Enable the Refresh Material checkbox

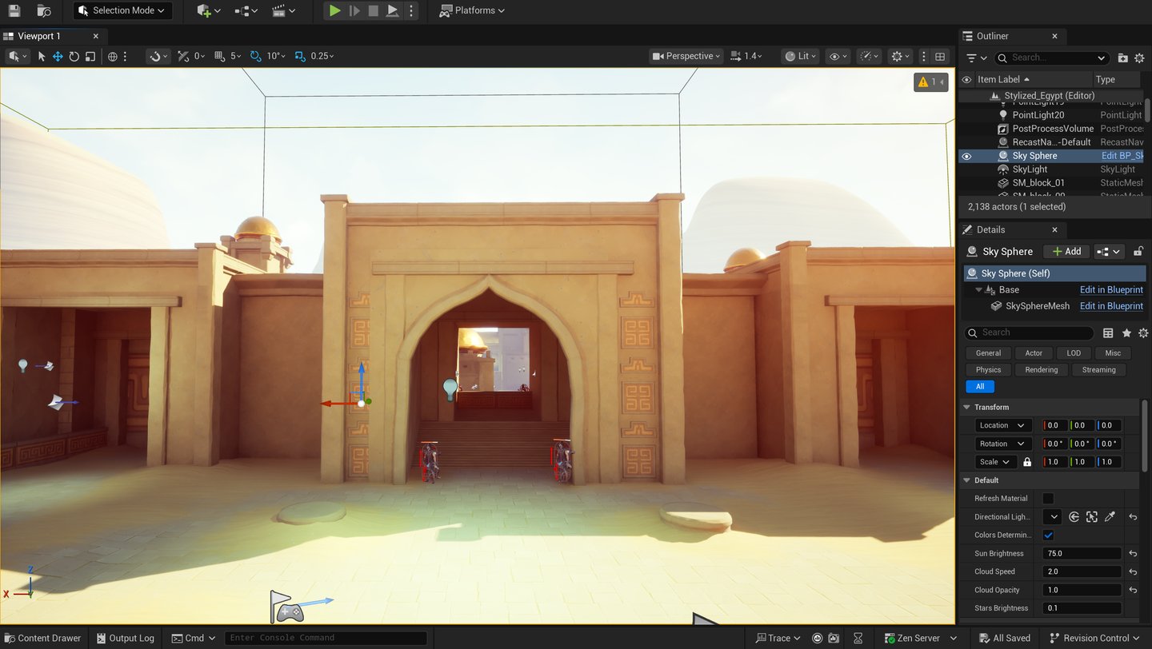pos(1048,499)
